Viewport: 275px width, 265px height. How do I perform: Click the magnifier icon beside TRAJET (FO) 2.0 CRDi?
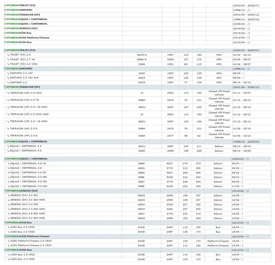point(8,64)
